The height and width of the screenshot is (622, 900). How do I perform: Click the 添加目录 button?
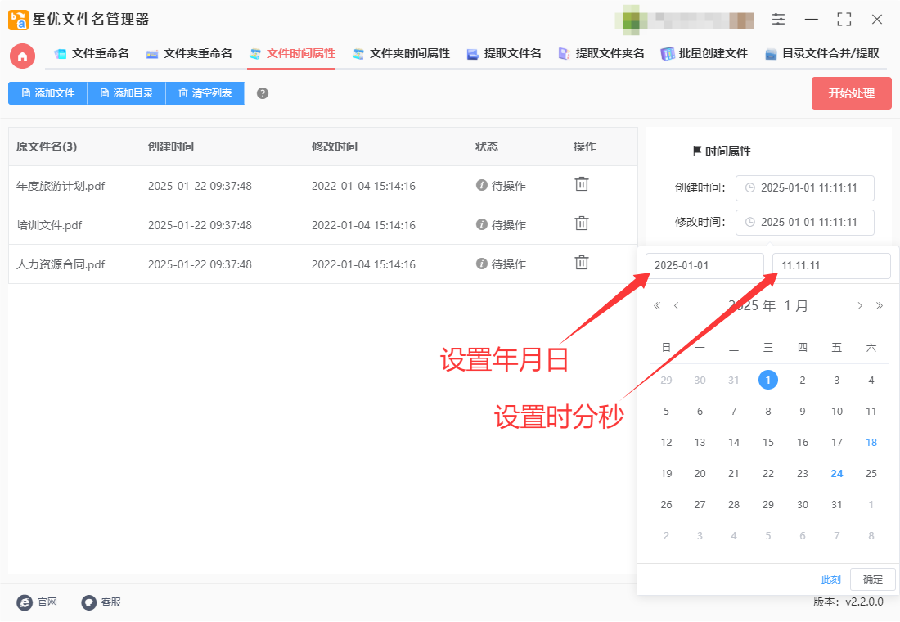(126, 93)
